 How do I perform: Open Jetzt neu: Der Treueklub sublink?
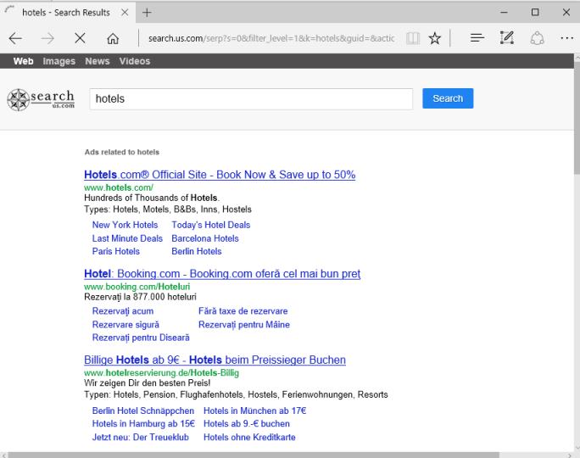pos(141,438)
